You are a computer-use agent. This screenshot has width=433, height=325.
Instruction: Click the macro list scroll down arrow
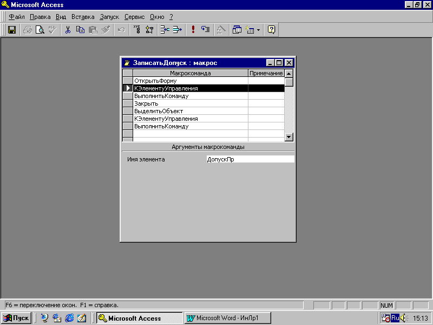coord(289,137)
